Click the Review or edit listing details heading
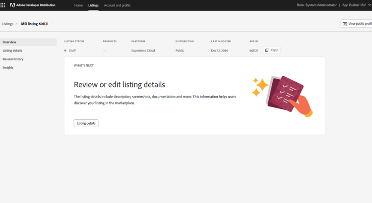The width and height of the screenshot is (372, 203). tap(120, 85)
